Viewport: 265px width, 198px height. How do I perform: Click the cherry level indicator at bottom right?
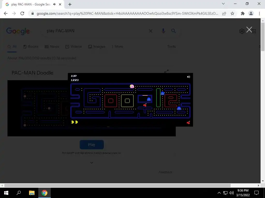click(188, 122)
